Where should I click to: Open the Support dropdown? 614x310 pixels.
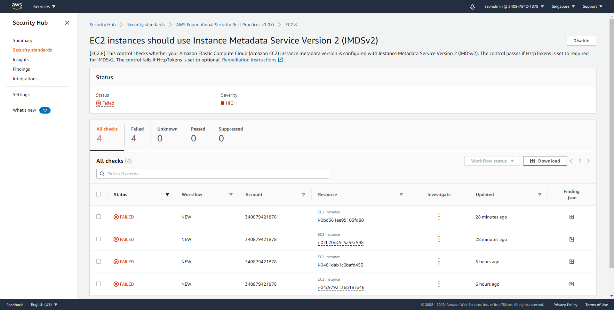(593, 6)
